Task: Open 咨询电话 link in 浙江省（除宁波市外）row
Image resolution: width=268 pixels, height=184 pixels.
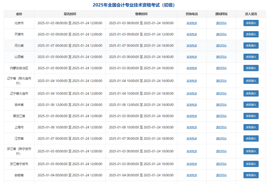Action: [x=192, y=151]
